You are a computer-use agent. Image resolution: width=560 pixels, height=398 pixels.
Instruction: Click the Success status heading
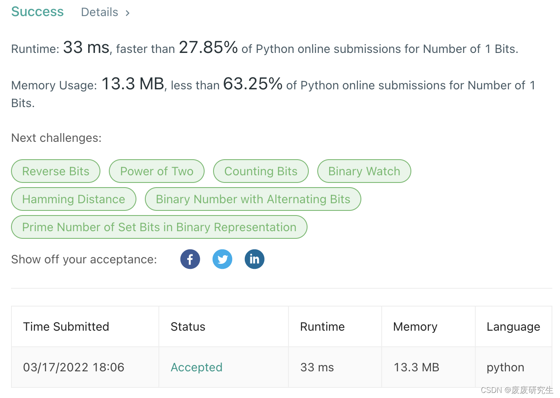[x=37, y=11]
